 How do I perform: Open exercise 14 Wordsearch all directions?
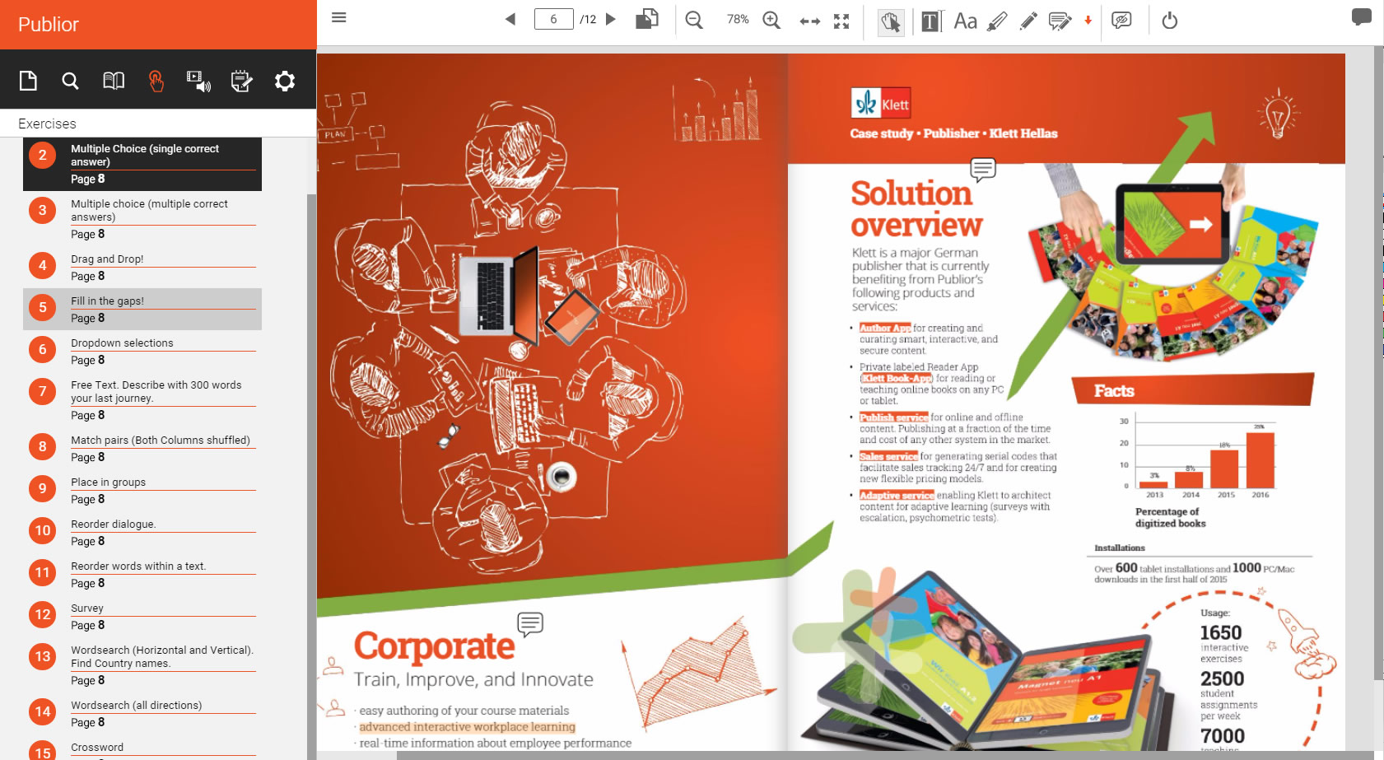(142, 714)
